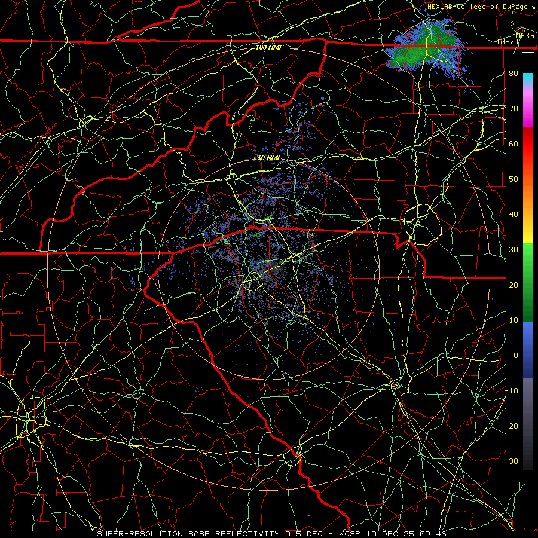538x538 pixels.
Task: Click the "KGSP" station identifier
Action: (350, 534)
